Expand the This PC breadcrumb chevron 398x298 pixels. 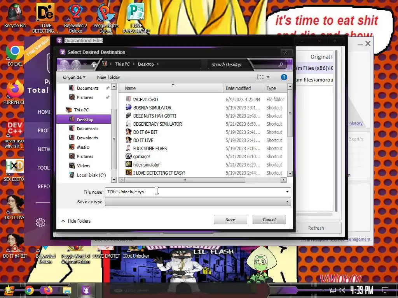(x=134, y=64)
